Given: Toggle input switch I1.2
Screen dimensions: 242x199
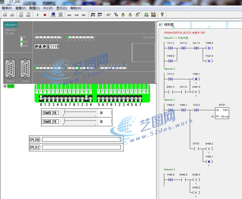Looking at the screenshot, I should point(82,99).
